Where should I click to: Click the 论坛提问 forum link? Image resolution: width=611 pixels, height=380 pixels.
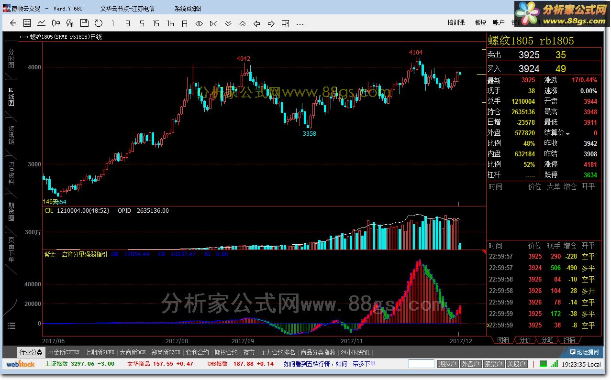(x=584, y=352)
